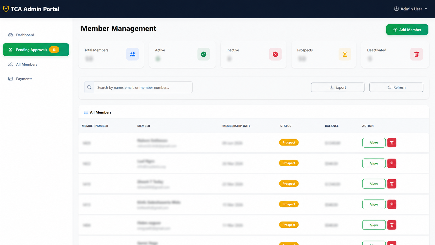Click the credit card icon beside Payments
Screen dimensions: 435x245
(10, 79)
